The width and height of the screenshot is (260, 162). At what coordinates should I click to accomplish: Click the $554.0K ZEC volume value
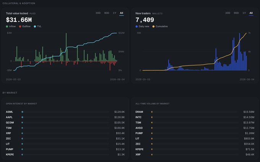249,144
